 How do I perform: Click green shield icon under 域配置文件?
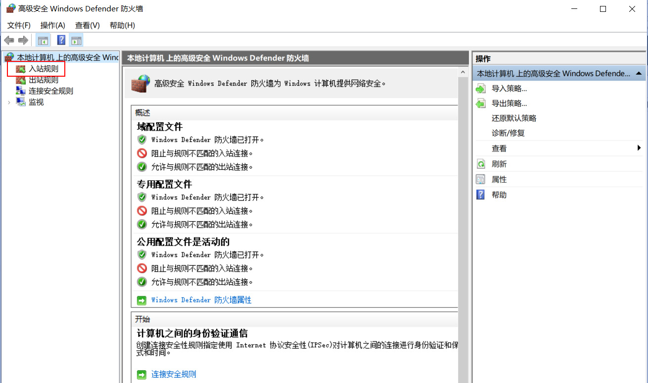pos(142,140)
